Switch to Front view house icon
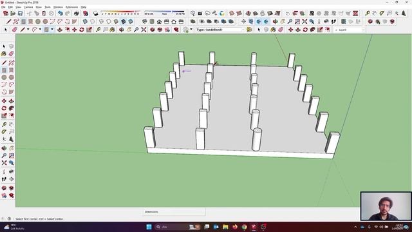 coord(159,21)
